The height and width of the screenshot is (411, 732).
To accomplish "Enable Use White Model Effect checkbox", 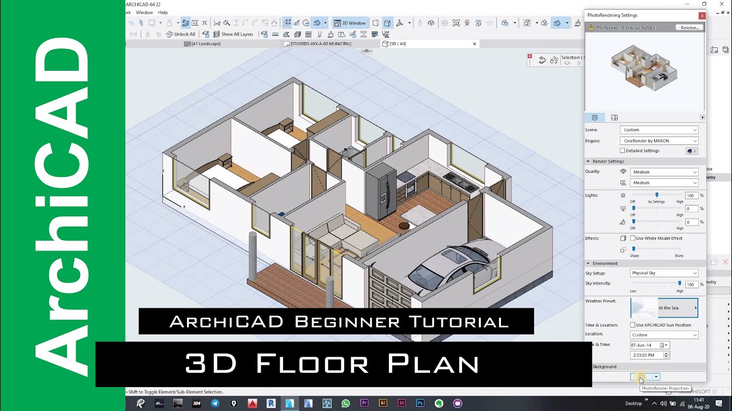I will 633,238.
